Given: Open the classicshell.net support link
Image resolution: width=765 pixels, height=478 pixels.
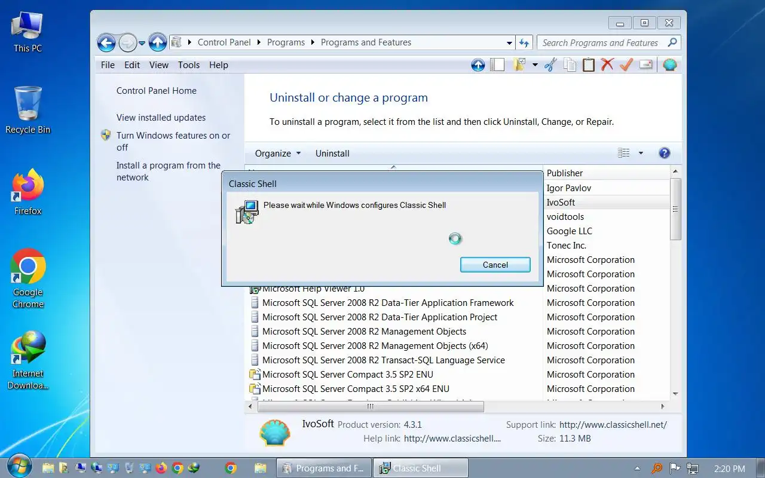Looking at the screenshot, I should click(613, 424).
